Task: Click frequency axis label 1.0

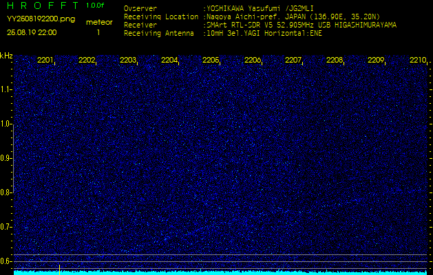Action: click(x=6, y=124)
